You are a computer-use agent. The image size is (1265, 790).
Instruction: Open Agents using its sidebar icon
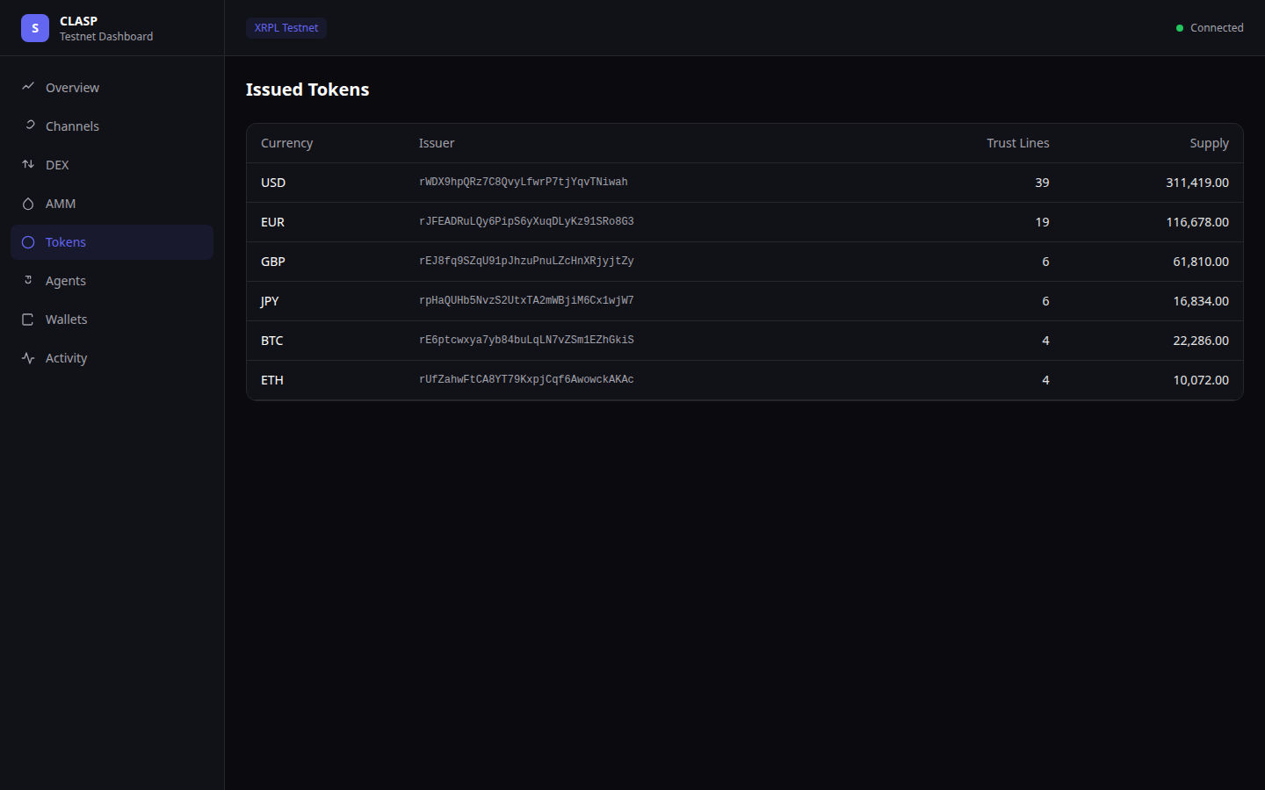coord(29,280)
